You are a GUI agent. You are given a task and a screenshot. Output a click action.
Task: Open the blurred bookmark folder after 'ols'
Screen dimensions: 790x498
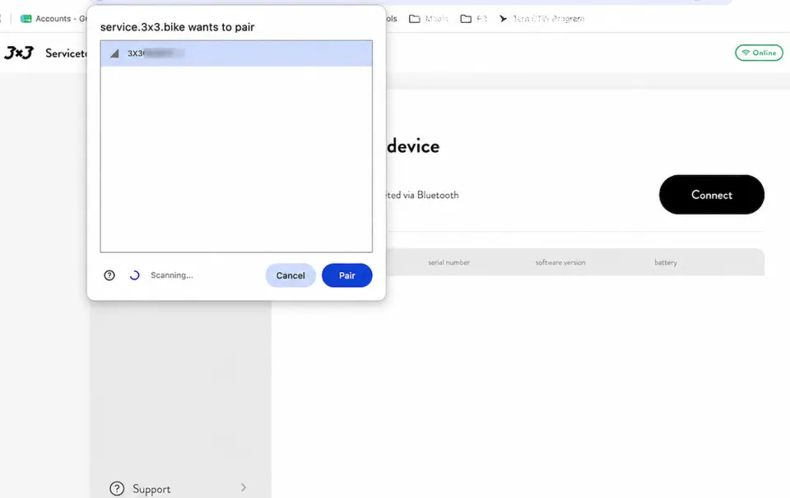pyautogui.click(x=429, y=19)
